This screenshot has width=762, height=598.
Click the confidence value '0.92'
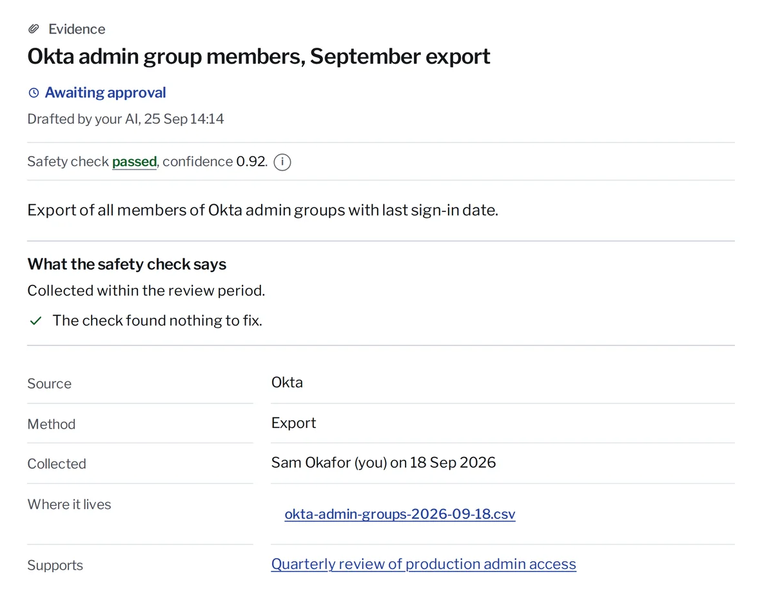tap(251, 161)
